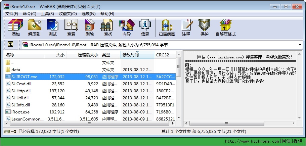Viewport: 306px width, 146px height.
Task: Open the File (文件) menu
Action: (x=12, y=14)
